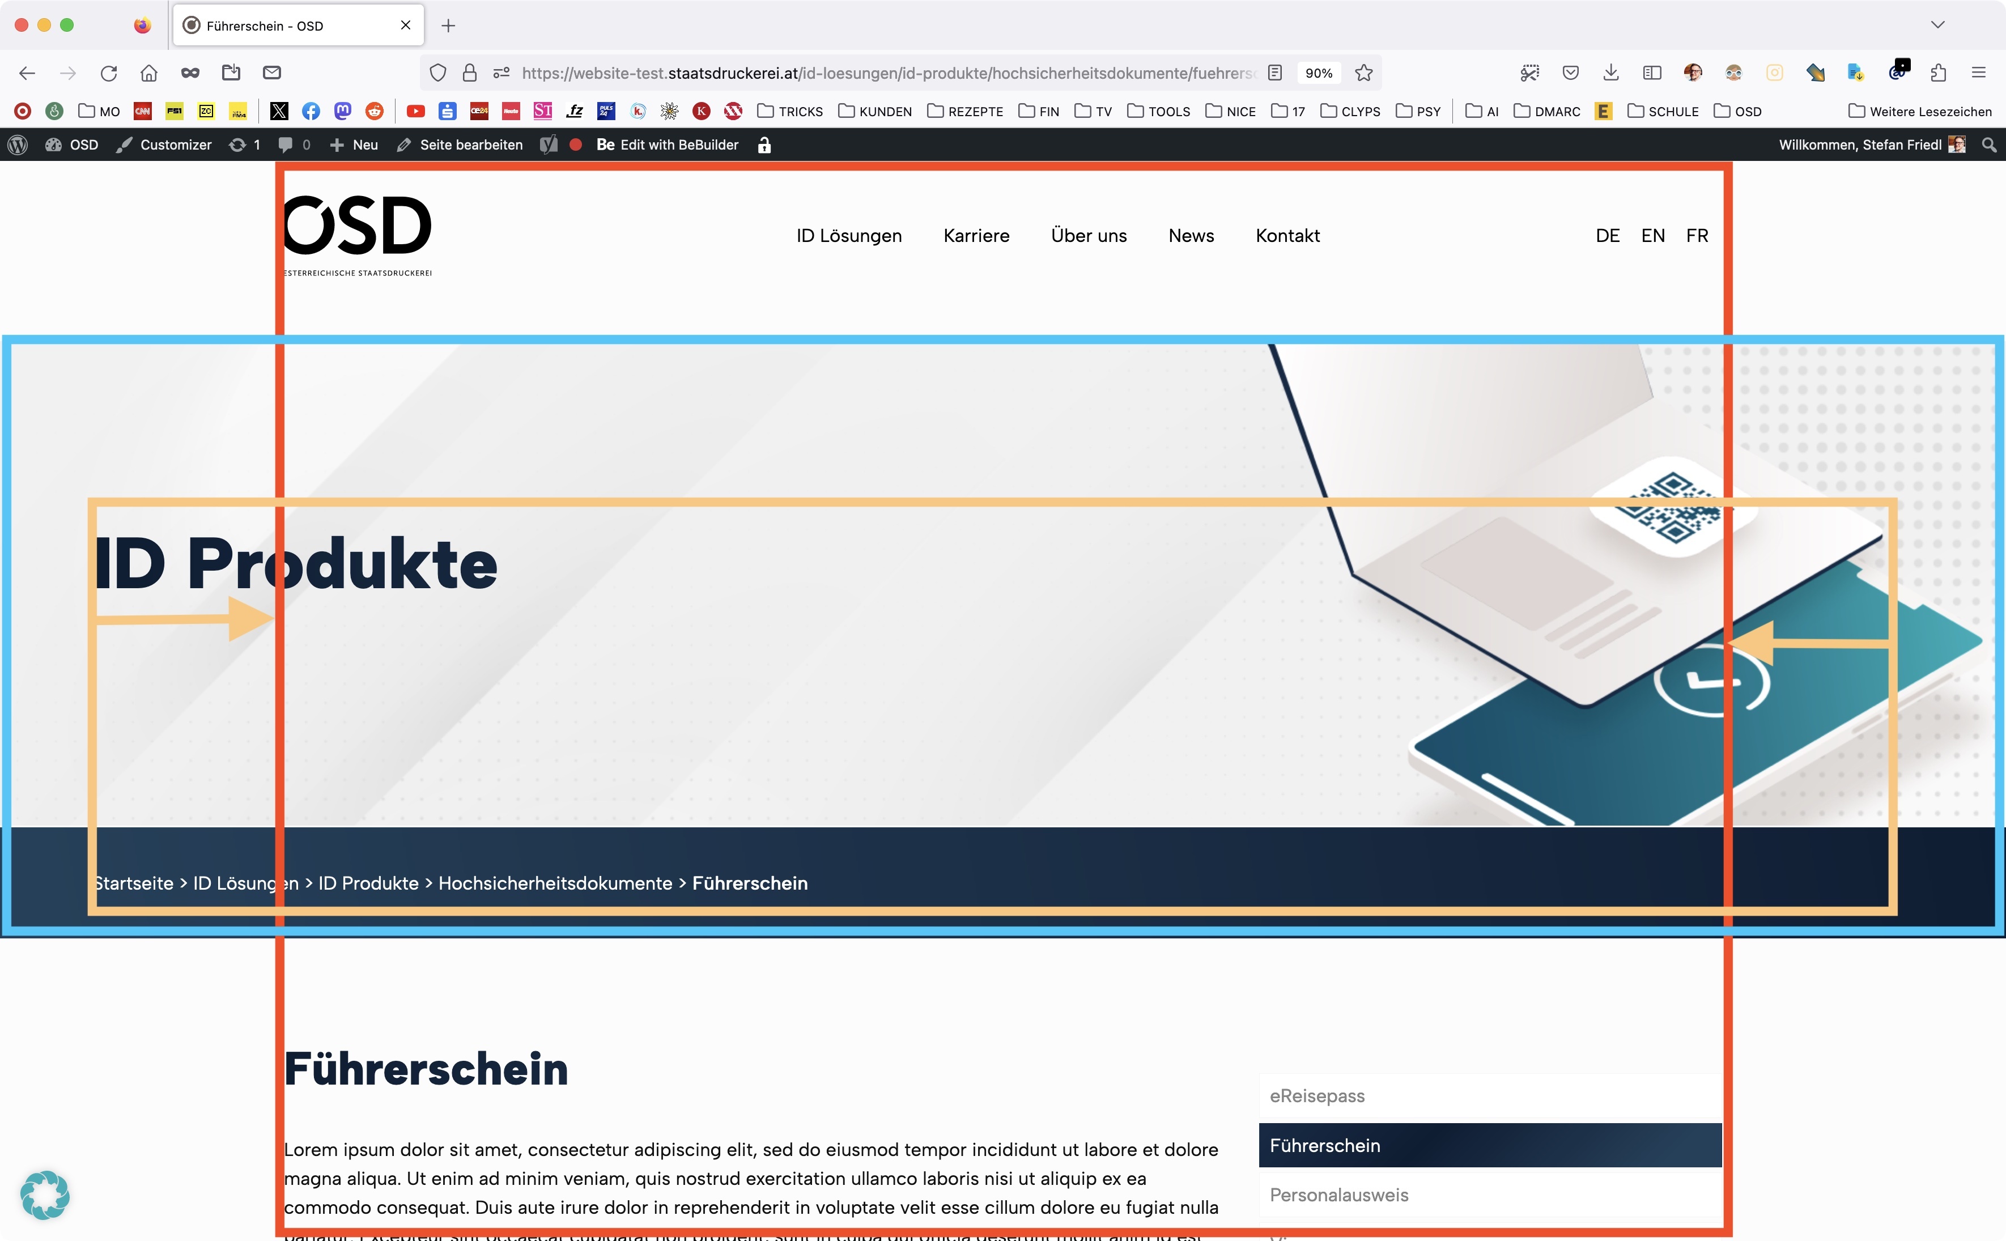Click the BeBuilder edit icon
2006x1241 pixels.
pyautogui.click(x=605, y=143)
